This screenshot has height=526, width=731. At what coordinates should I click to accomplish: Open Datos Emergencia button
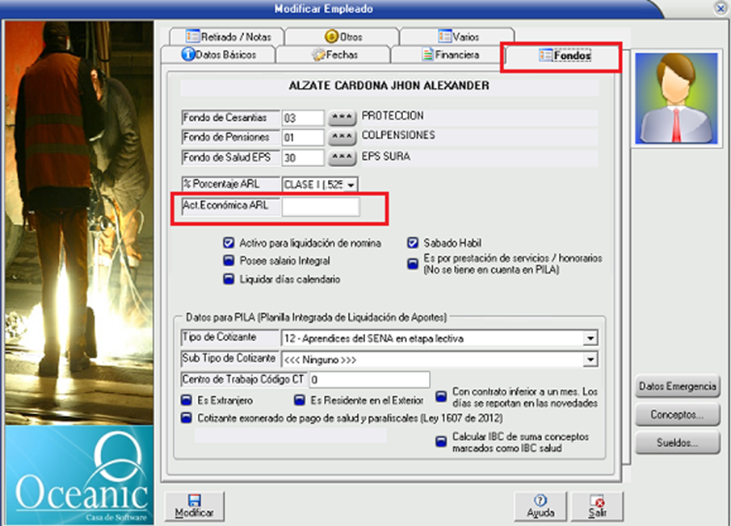point(677,386)
